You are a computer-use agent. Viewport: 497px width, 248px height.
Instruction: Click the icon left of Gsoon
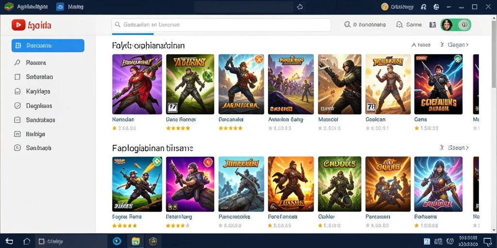pyautogui.click(x=442, y=148)
